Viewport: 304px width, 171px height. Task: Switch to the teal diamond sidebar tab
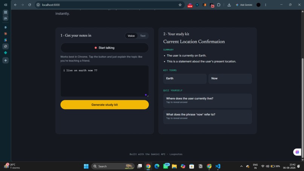pyautogui.click(x=5, y=52)
